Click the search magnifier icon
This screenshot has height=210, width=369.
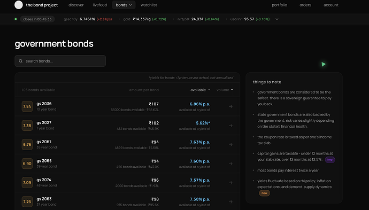(21, 61)
